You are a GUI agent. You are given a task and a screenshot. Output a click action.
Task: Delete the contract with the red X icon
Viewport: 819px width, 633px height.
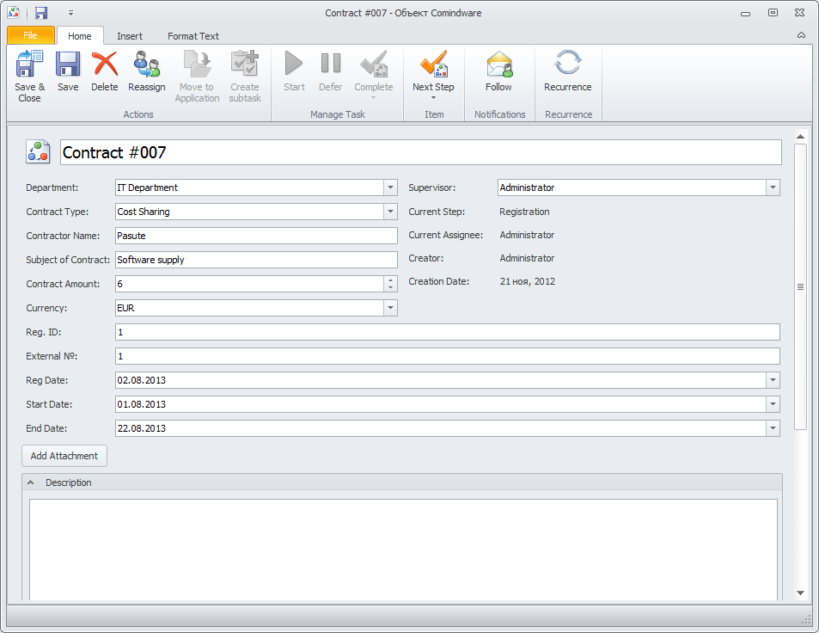point(105,64)
